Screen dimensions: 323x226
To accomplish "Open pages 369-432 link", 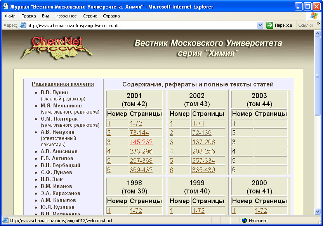I will [141, 170].
